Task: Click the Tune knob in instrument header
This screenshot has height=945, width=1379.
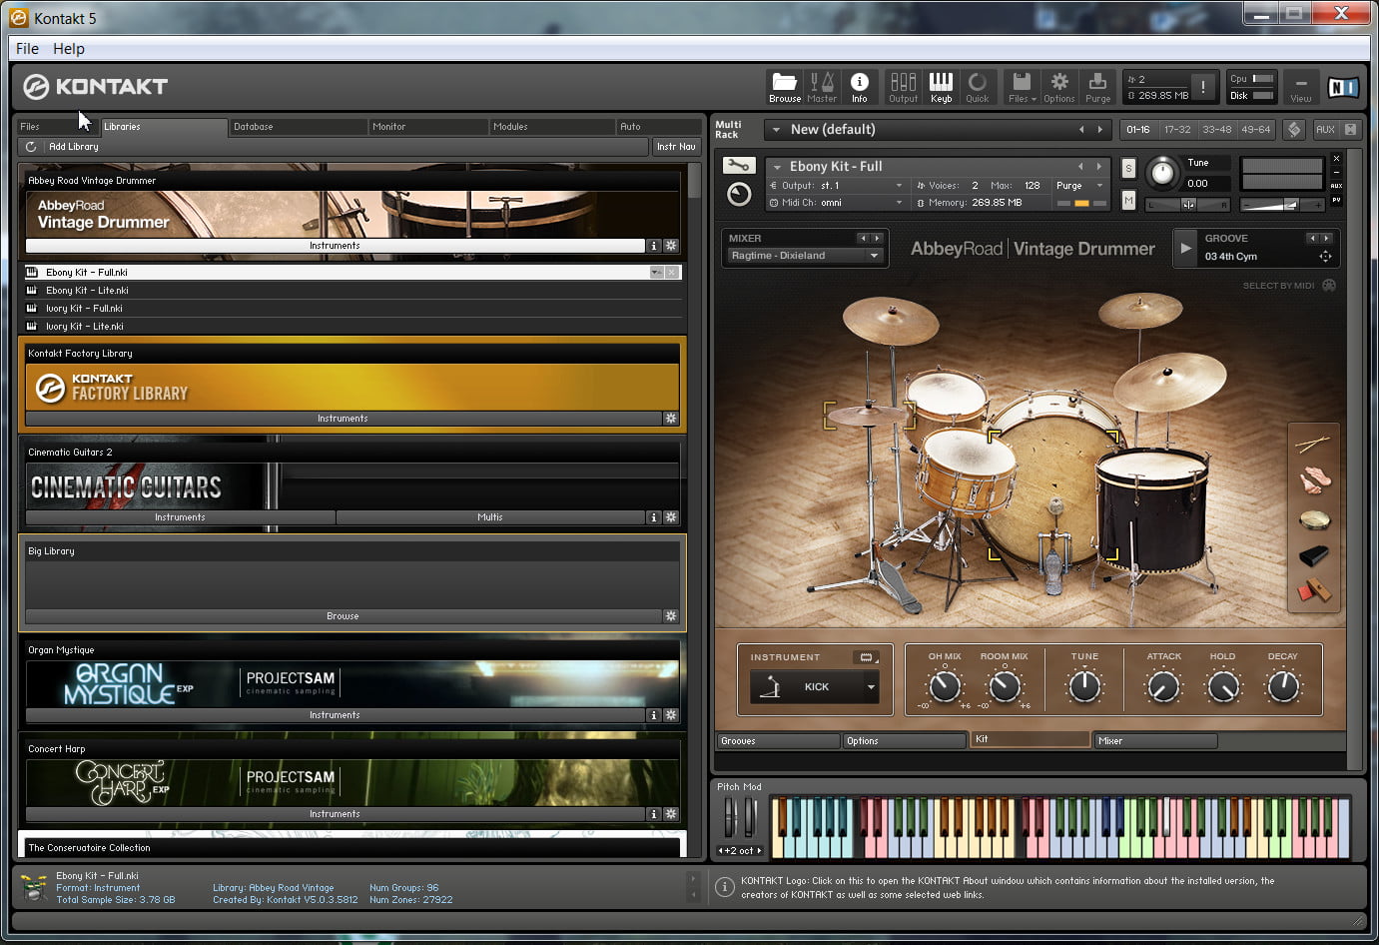Action: coord(1162,174)
